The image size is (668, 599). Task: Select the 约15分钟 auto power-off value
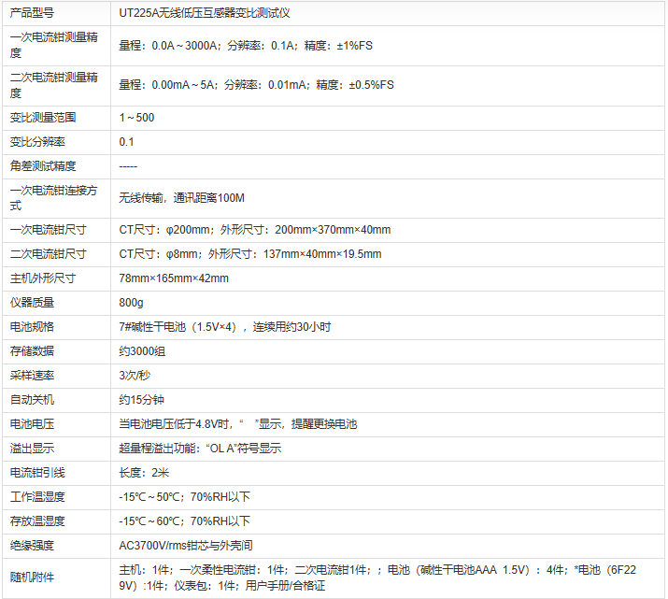pos(143,400)
